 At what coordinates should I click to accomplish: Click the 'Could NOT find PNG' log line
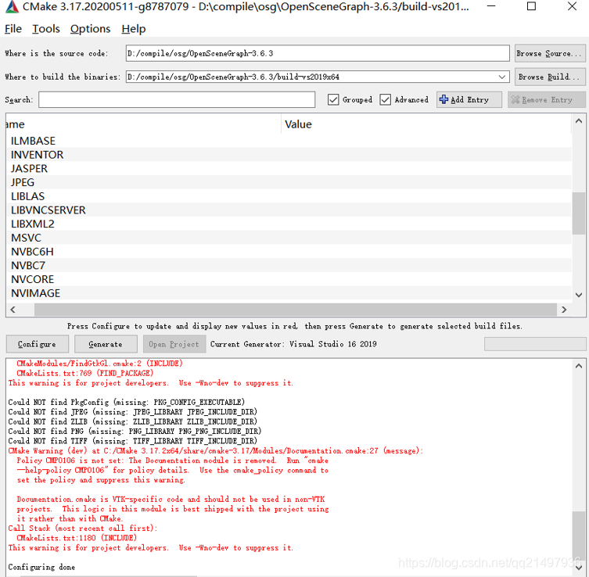click(135, 432)
